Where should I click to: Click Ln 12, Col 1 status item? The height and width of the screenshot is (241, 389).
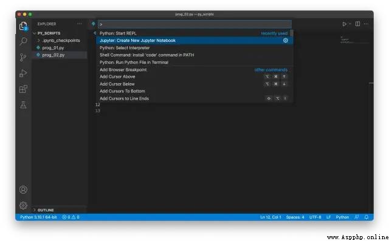tap(270, 217)
